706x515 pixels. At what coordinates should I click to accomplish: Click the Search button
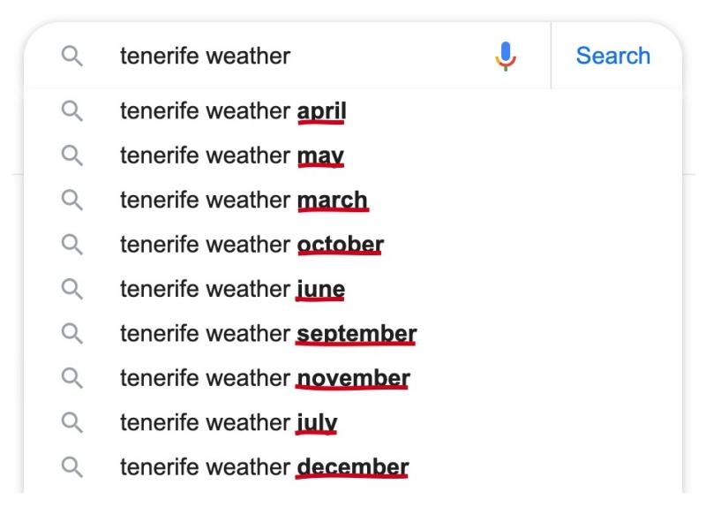coord(612,56)
